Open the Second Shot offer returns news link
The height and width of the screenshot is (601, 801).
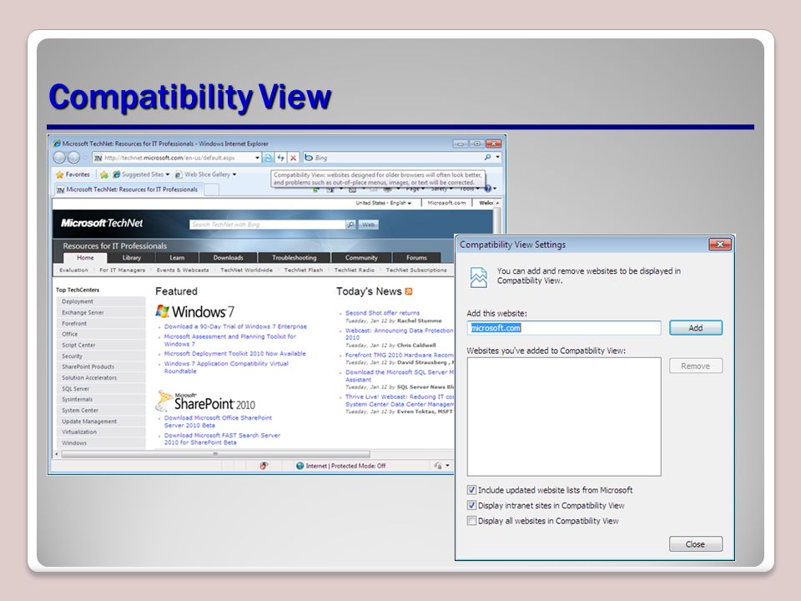382,313
